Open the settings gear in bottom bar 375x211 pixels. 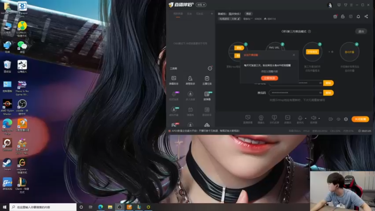[346, 119]
